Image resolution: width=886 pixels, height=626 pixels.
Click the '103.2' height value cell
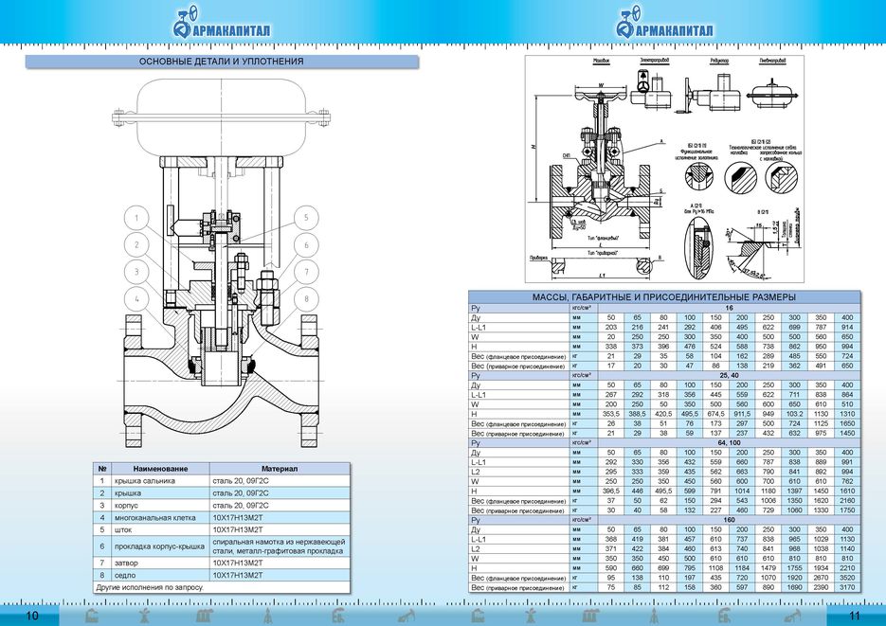tap(794, 414)
